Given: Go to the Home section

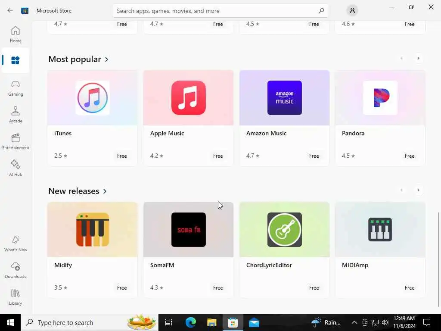Looking at the screenshot, I should [16, 34].
